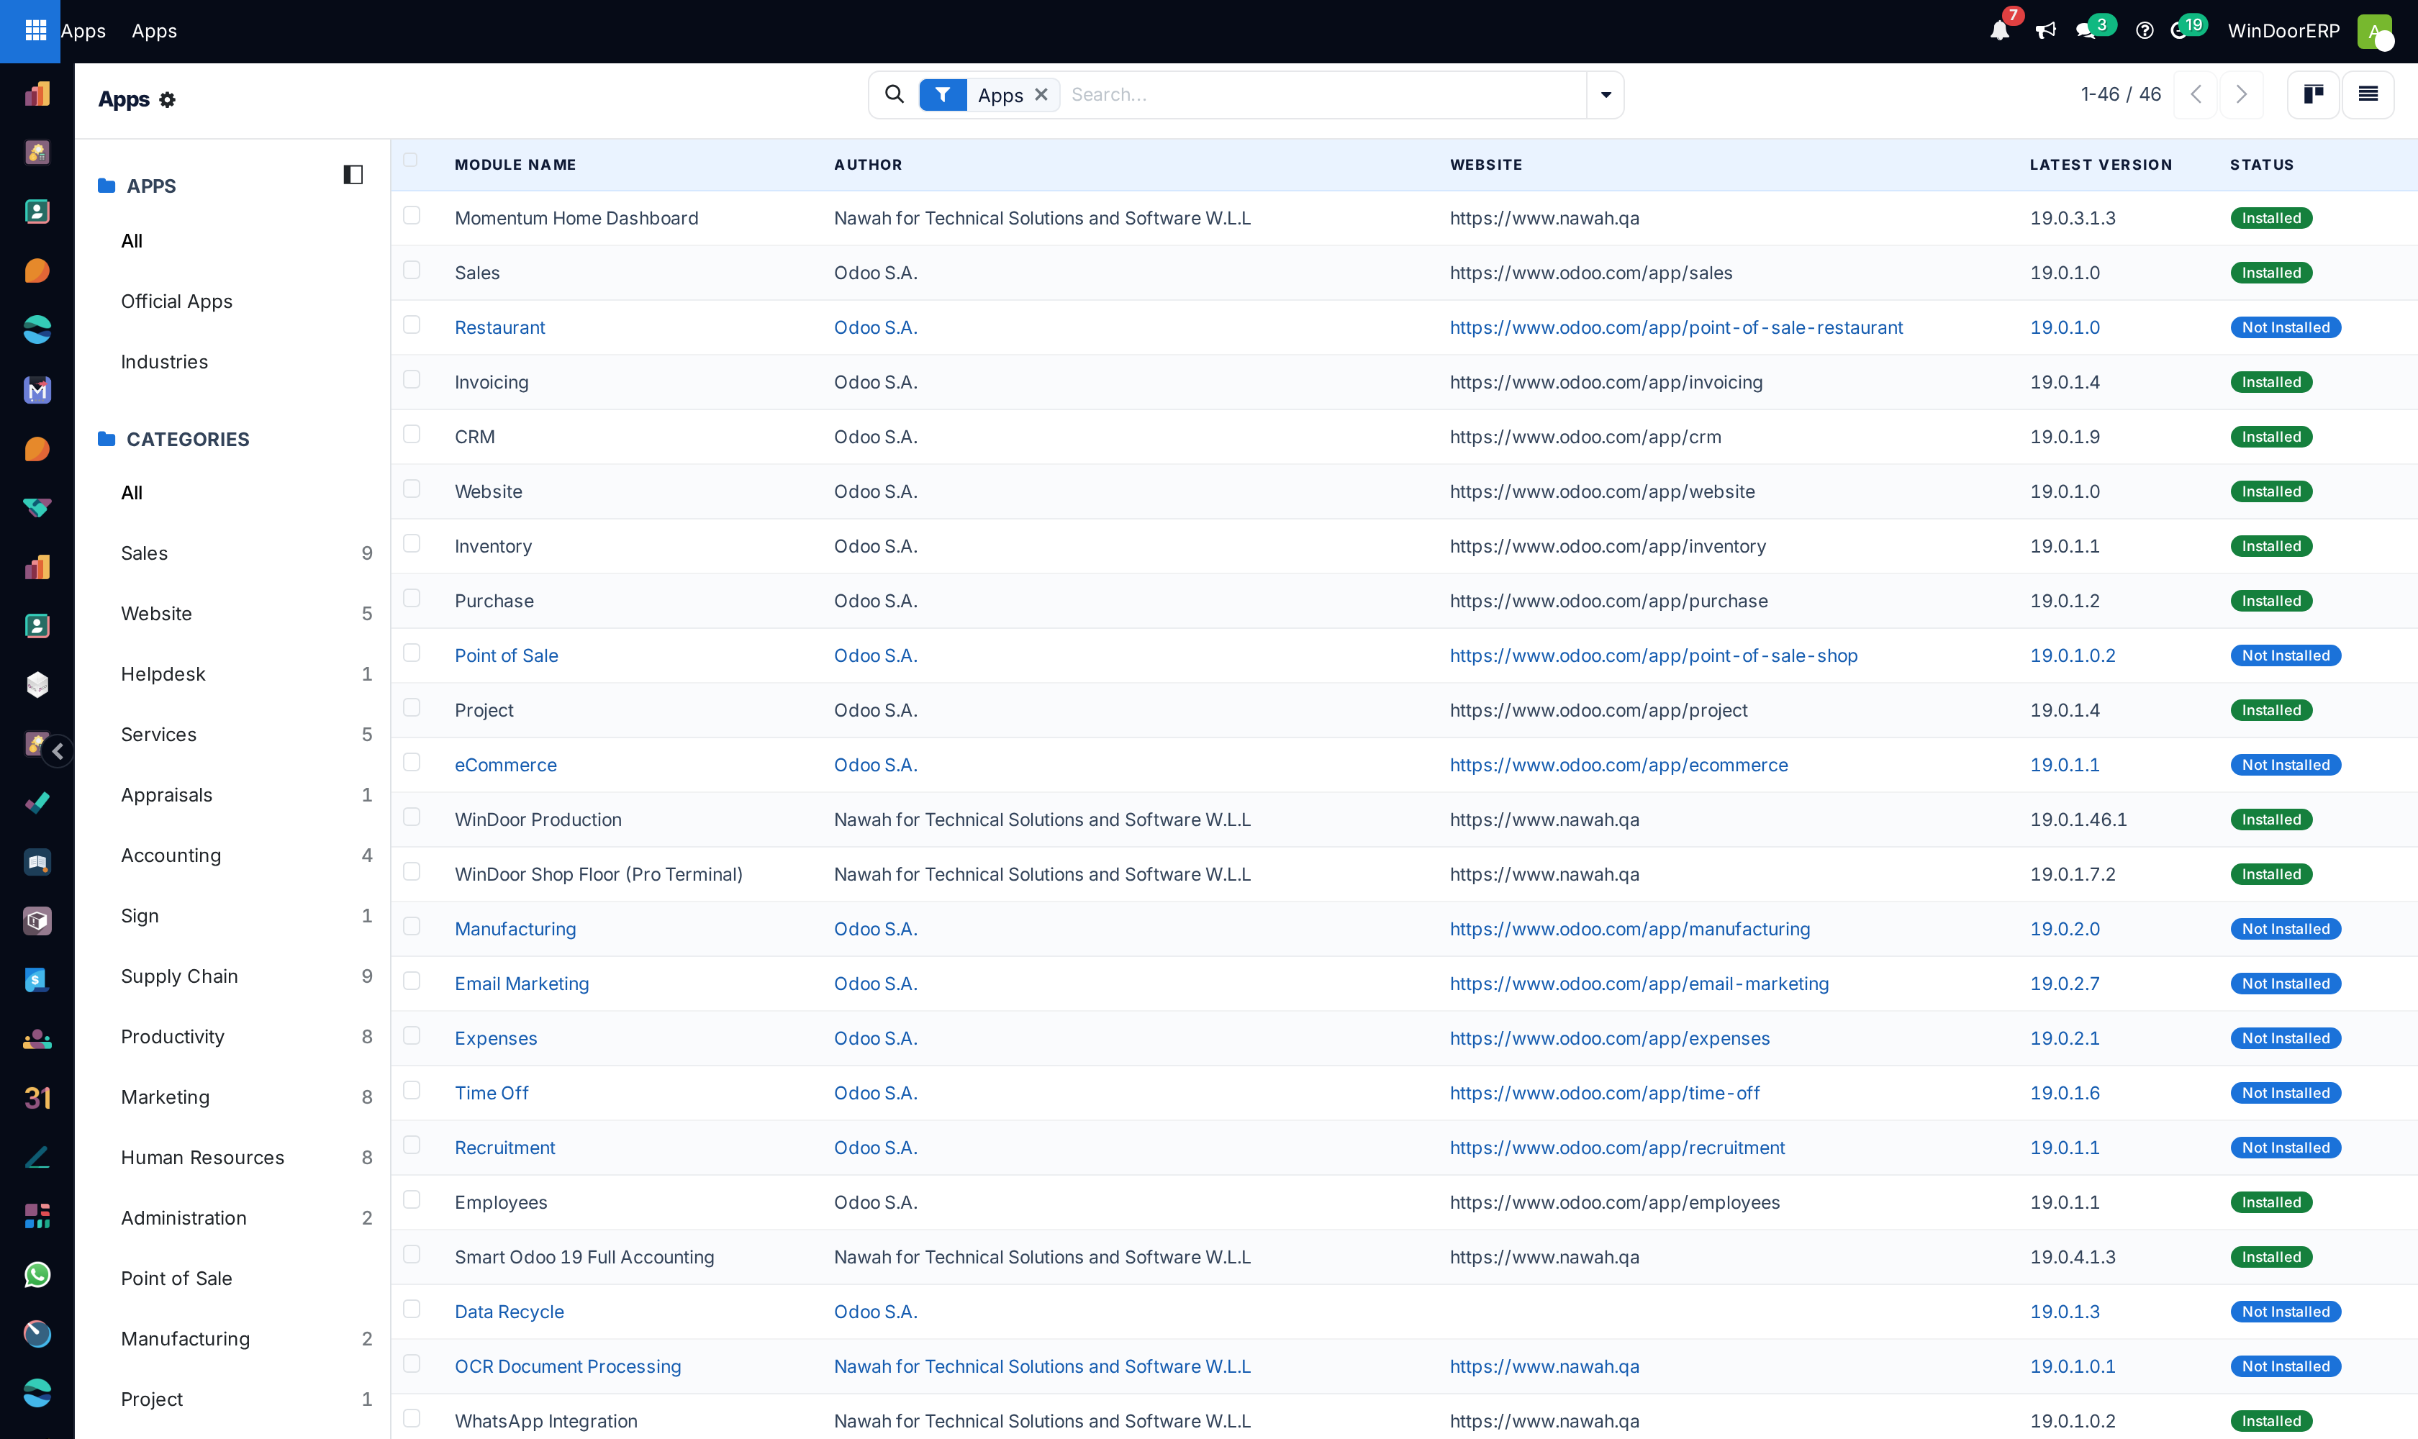Tick the checkbox for Point of Sale row
2418x1439 pixels.
click(x=411, y=653)
